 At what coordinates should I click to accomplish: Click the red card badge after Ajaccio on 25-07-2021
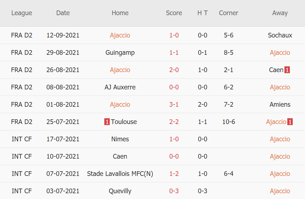(290, 122)
